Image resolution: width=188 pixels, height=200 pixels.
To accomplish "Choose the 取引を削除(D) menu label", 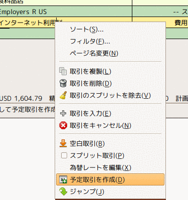I will pos(91,83).
